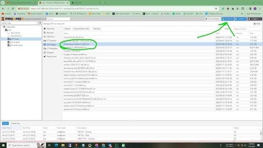Select the ubuntukylin-23.10 iso row
Viewport: 263px width, 148px height.
pos(162,109)
